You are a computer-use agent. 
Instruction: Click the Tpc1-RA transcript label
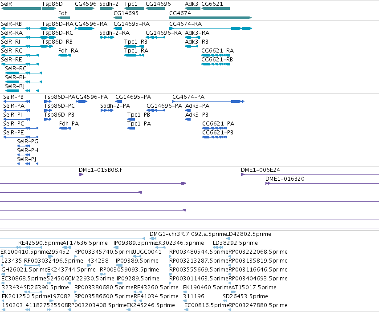coord(136,51)
